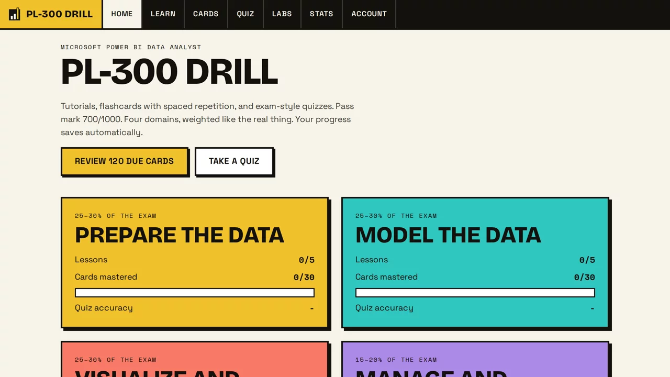
Task: Click the Review 120 Due Cards button
Action: (124, 161)
